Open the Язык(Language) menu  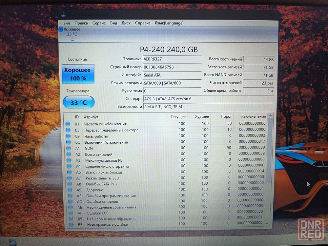(x=169, y=23)
